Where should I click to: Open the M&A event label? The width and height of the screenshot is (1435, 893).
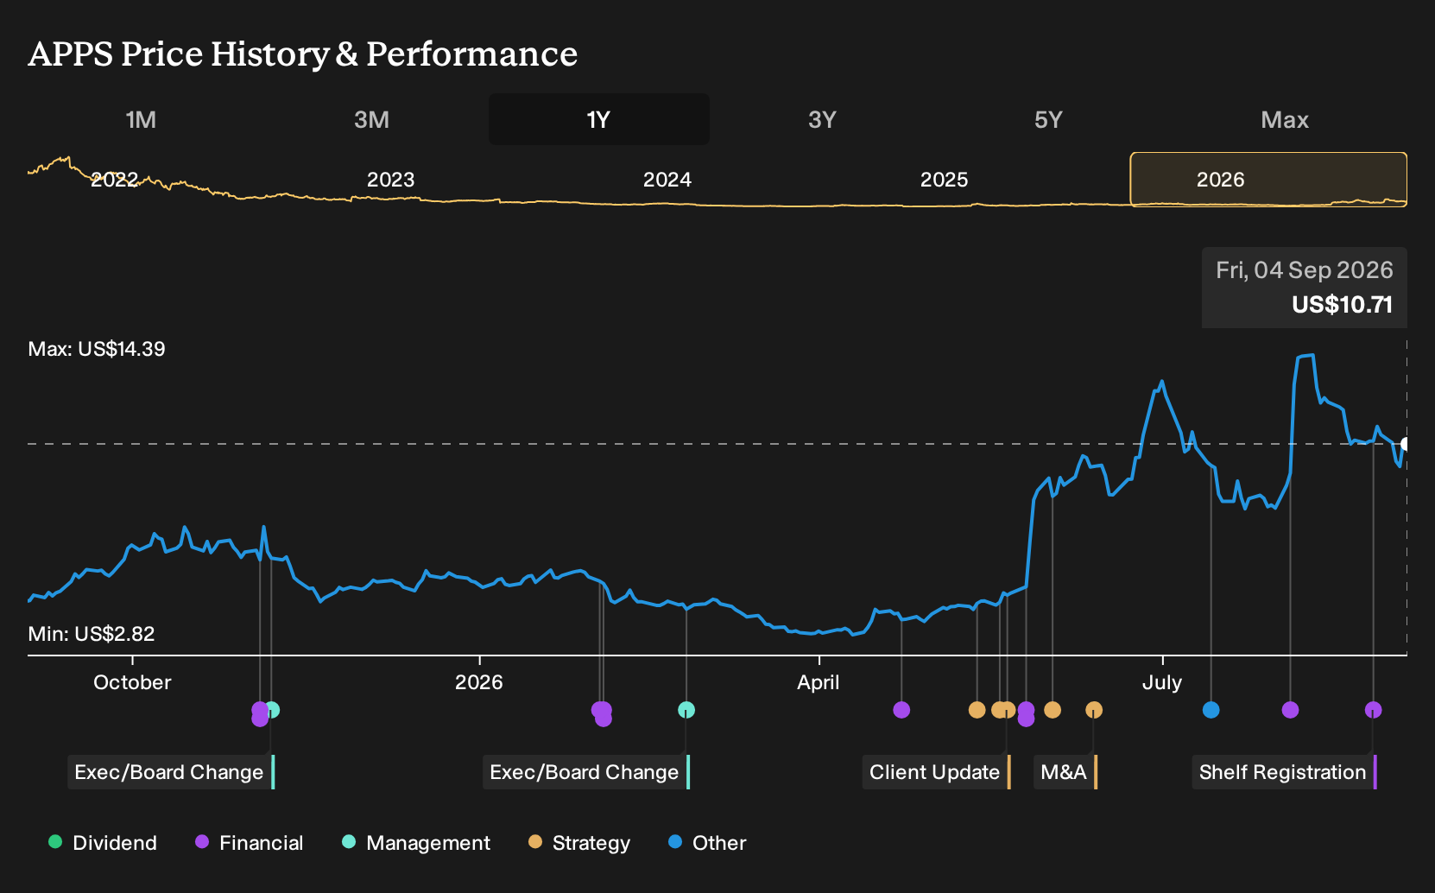[x=1065, y=772]
